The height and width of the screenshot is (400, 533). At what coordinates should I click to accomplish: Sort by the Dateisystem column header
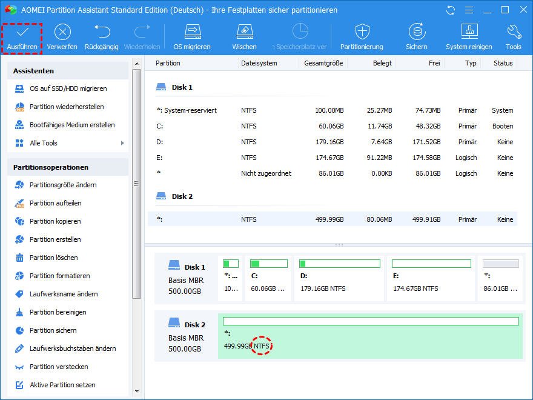pos(259,63)
